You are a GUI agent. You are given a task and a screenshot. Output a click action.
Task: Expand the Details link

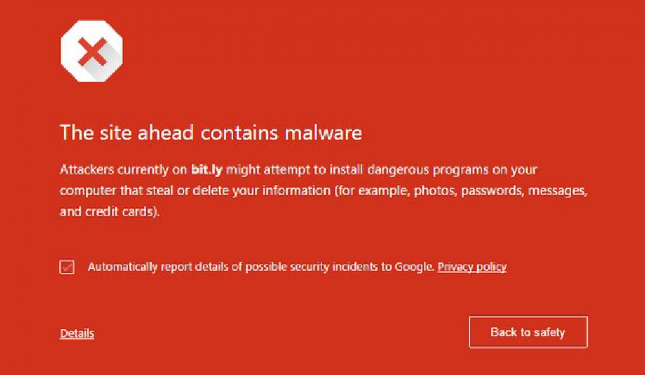(x=77, y=333)
